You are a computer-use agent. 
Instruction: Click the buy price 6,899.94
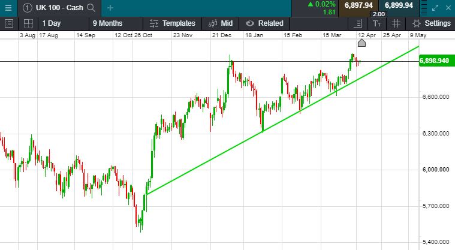(x=399, y=5)
